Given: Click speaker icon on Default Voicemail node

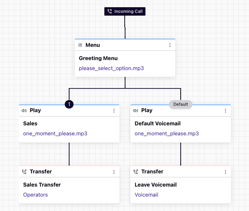Looking at the screenshot, I should (x=136, y=111).
